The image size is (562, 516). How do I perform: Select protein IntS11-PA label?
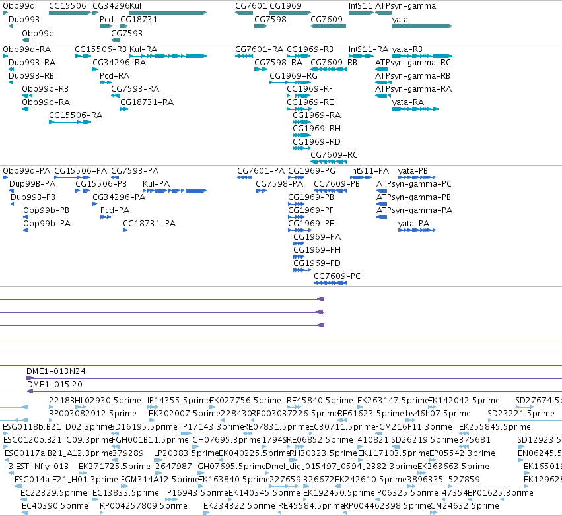[369, 171]
